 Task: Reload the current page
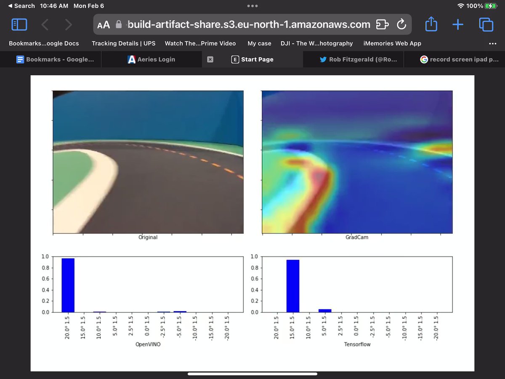(x=401, y=24)
